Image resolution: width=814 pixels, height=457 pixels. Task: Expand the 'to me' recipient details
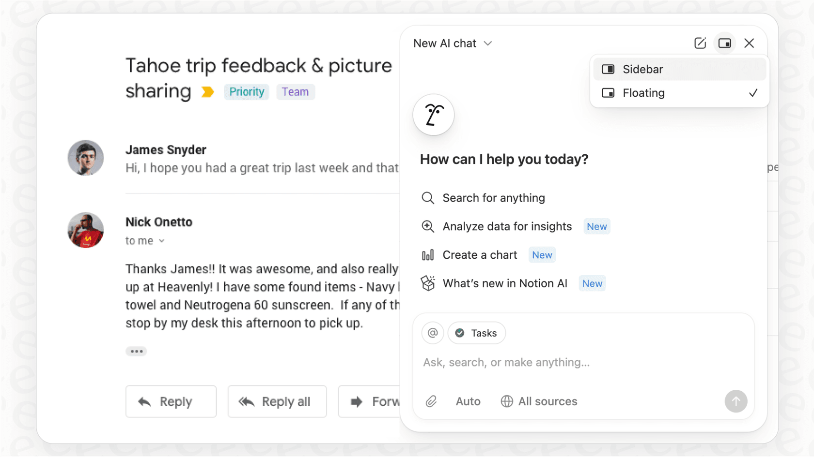click(x=145, y=240)
